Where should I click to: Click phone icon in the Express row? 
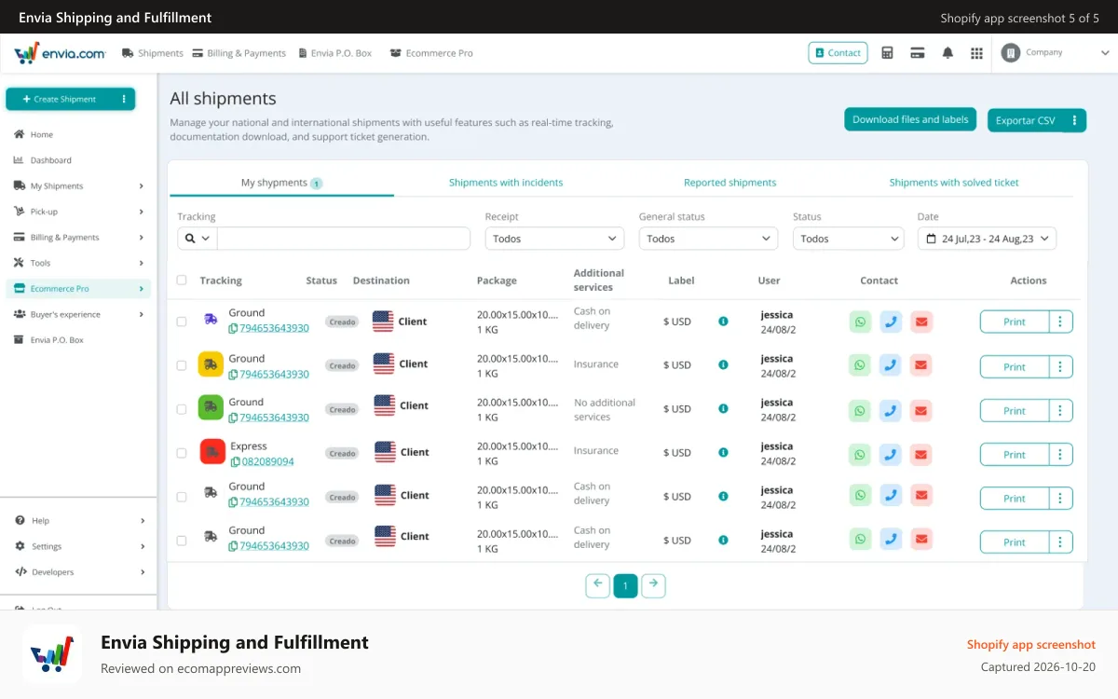(x=891, y=455)
